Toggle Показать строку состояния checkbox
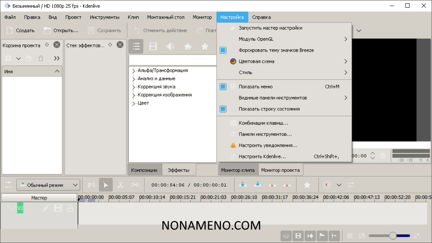432x243 pixels. click(x=223, y=109)
